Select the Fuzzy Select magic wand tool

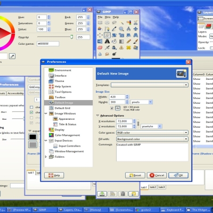(x=121, y=23)
